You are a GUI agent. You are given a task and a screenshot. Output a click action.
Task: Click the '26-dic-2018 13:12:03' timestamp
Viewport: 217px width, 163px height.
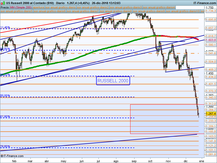pyautogui.click(x=106, y=3)
